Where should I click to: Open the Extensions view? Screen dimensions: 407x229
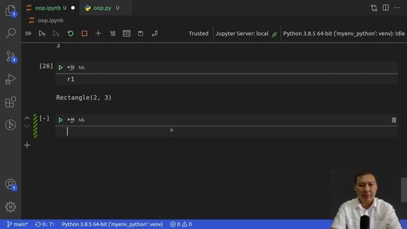pos(10,102)
